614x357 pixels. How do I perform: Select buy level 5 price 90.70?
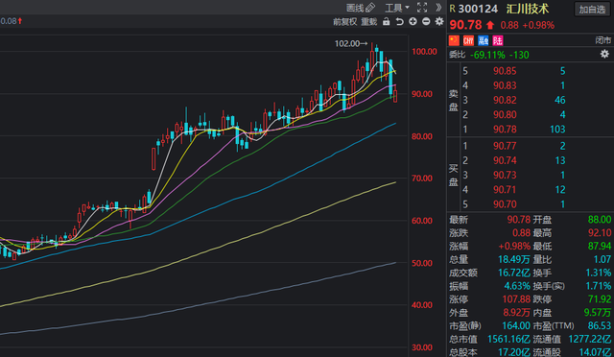point(505,204)
